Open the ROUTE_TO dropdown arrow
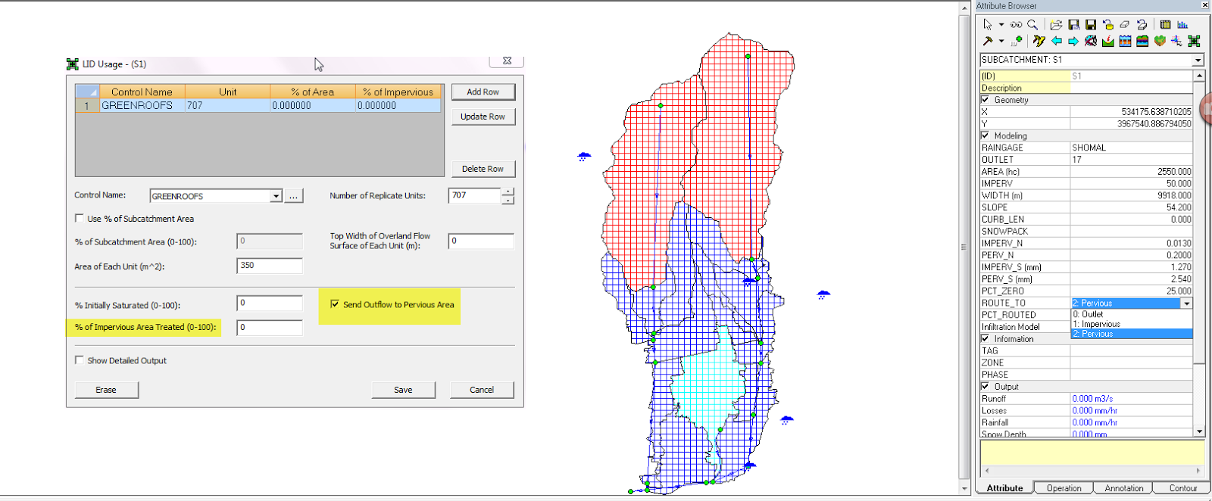This screenshot has width=1212, height=501. tap(1186, 303)
